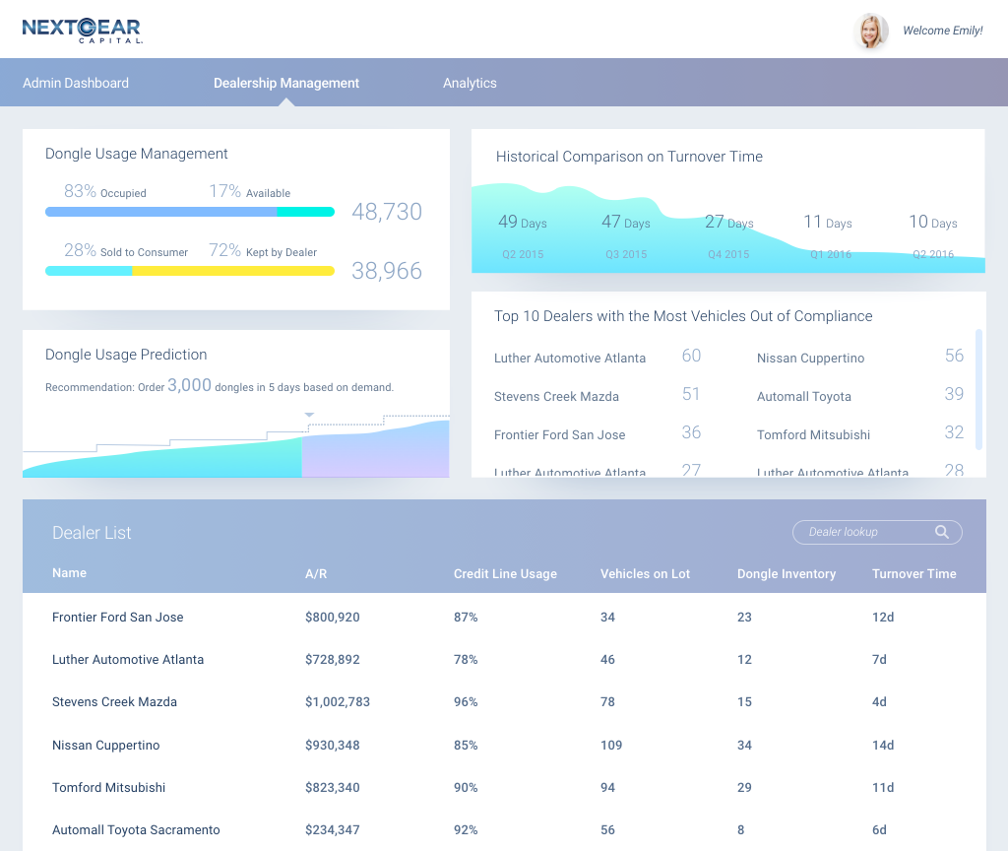This screenshot has height=851, width=1008.
Task: Click the search magnifier icon in Dealer lookup
Action: click(x=942, y=532)
